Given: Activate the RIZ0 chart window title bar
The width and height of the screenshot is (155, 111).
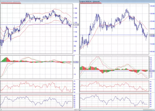Looking at the screenshot, I should pyautogui.click(x=117, y=2).
